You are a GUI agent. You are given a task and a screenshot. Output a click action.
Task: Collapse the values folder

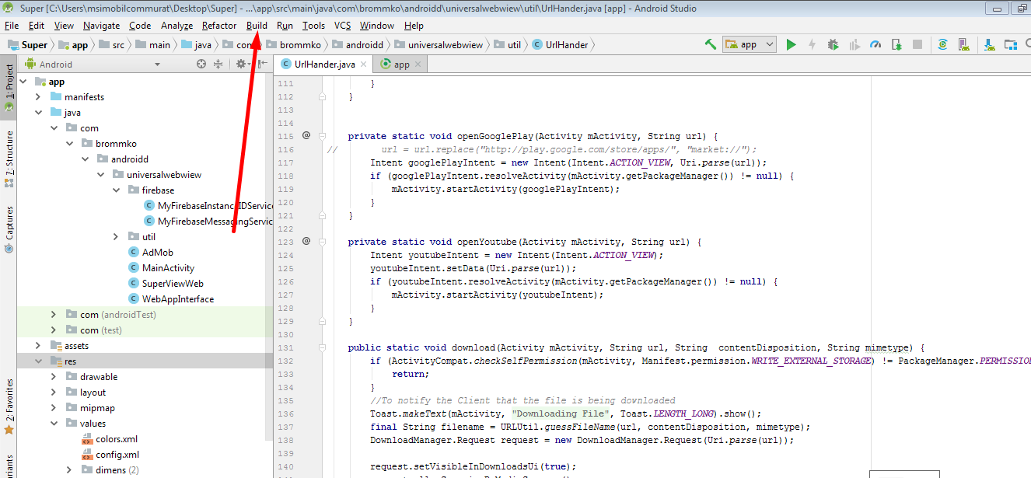(54, 424)
